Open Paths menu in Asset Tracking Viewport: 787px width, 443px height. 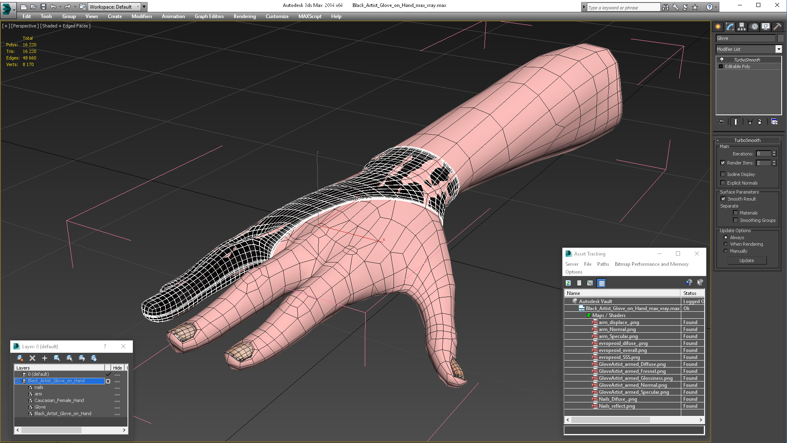(603, 264)
